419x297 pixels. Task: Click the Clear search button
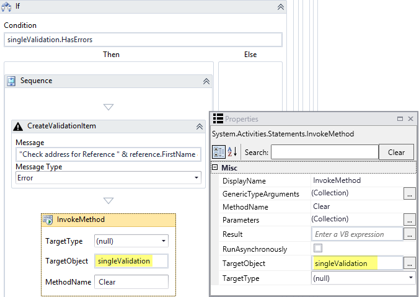[x=396, y=153]
